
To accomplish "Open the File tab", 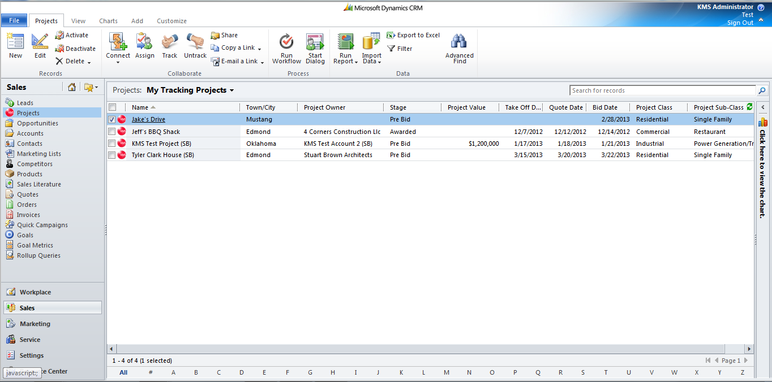I will [14, 20].
